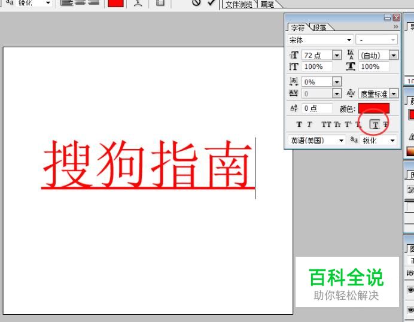Click the tsume icon beside 0%
This screenshot has width=414, height=322.
294,81
